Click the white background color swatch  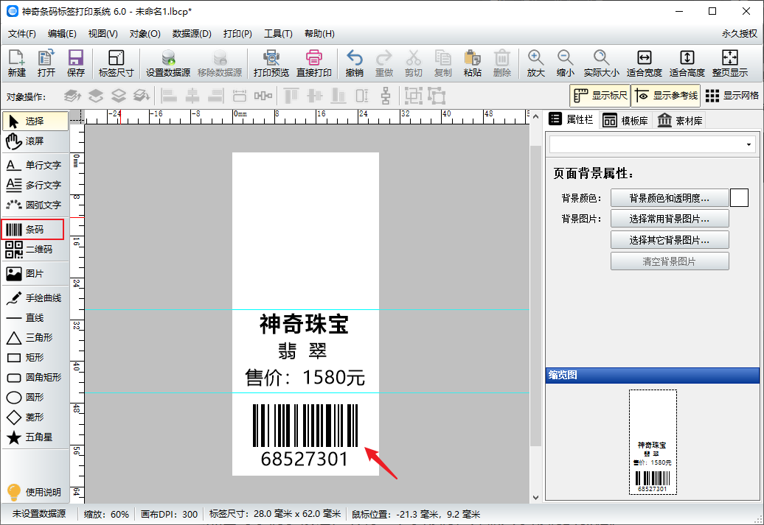click(x=739, y=198)
